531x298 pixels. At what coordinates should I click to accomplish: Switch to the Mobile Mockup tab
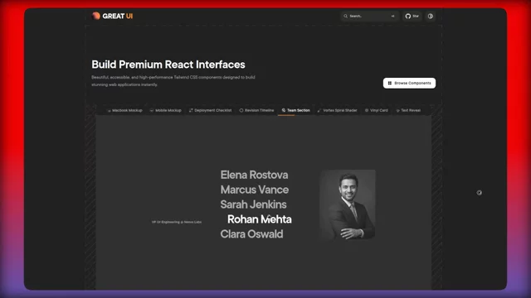pyautogui.click(x=166, y=110)
